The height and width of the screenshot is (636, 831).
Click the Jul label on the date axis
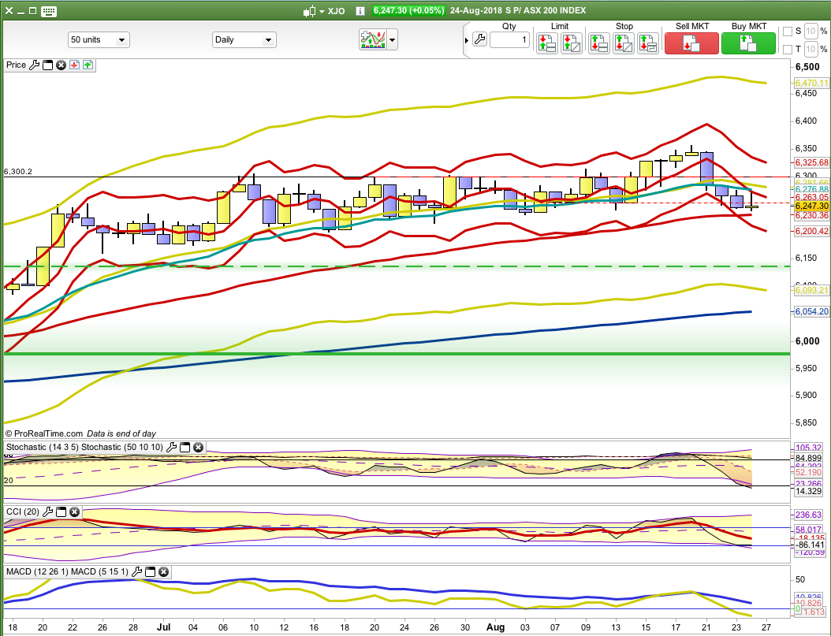click(x=164, y=627)
